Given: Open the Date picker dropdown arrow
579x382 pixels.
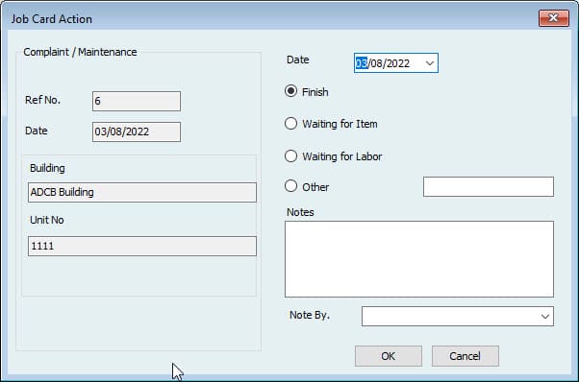Looking at the screenshot, I should point(430,63).
